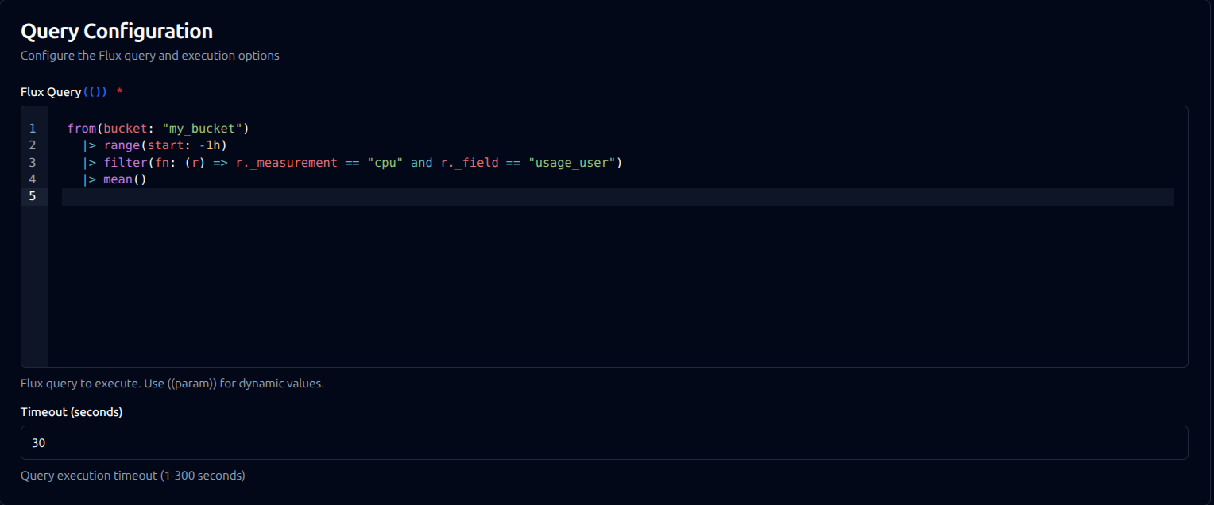Click the Flux Query label
The height and width of the screenshot is (505, 1214).
[x=50, y=91]
